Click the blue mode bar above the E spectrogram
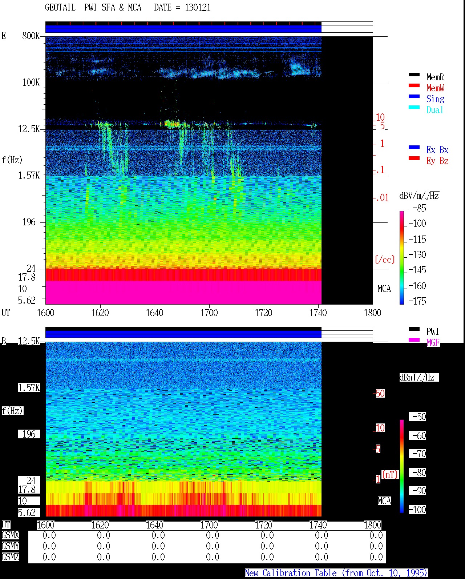 coord(183,29)
